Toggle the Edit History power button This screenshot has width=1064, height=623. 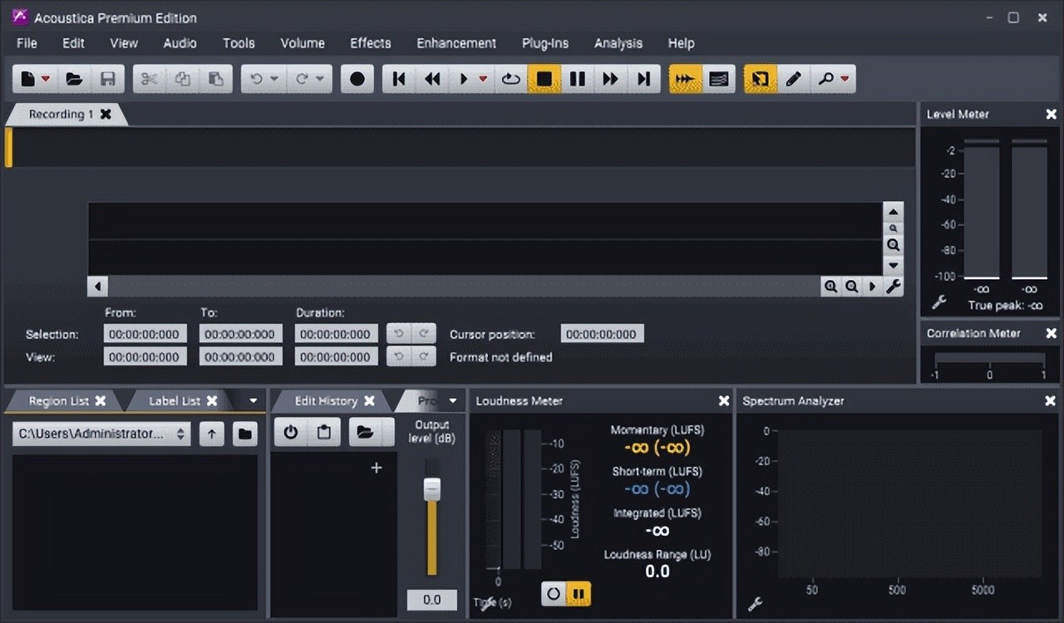291,433
